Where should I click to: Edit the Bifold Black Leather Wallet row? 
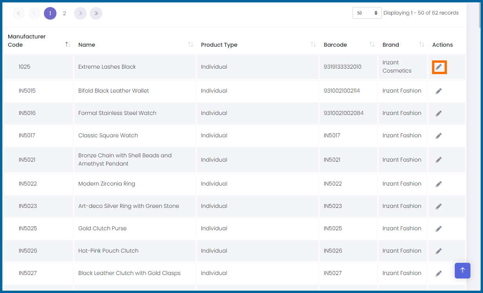[439, 91]
